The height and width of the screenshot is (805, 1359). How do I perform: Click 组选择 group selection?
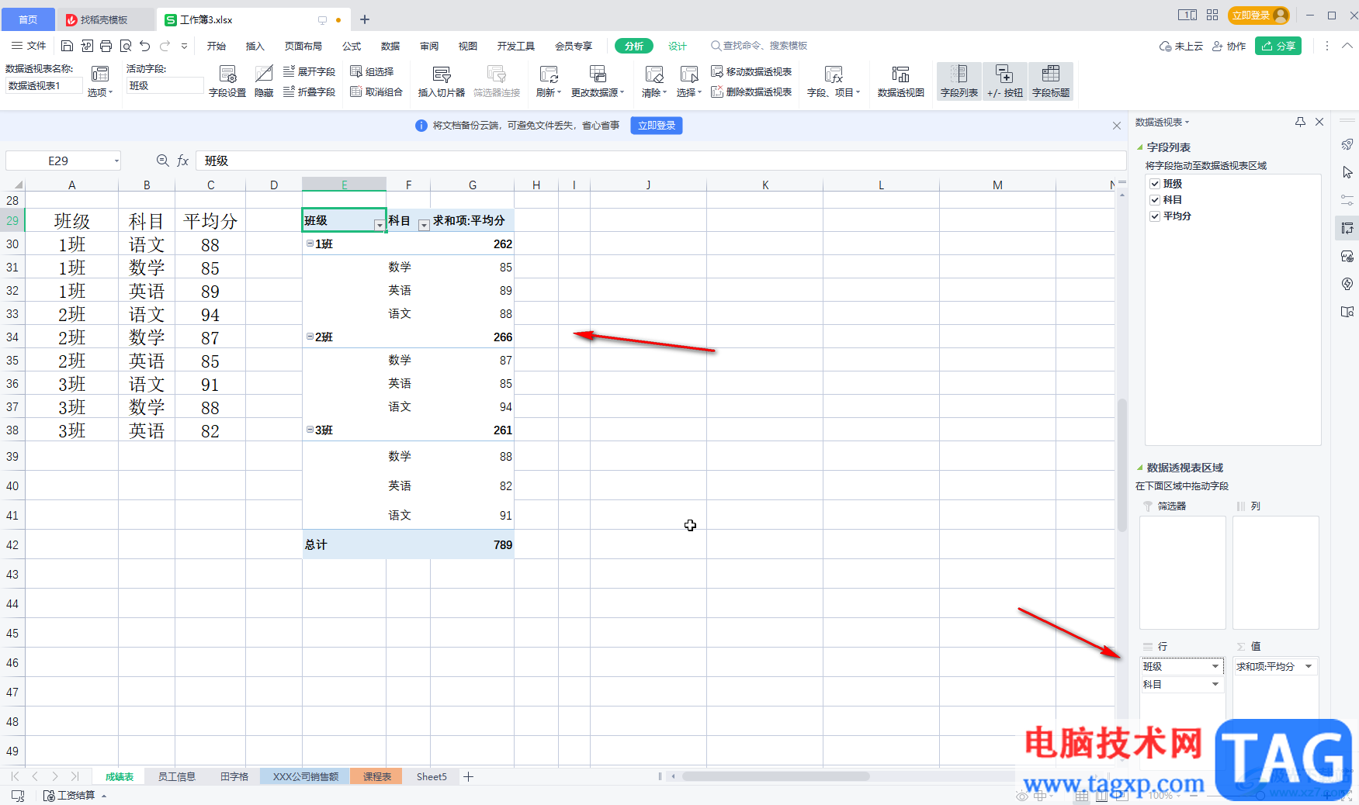pyautogui.click(x=372, y=71)
